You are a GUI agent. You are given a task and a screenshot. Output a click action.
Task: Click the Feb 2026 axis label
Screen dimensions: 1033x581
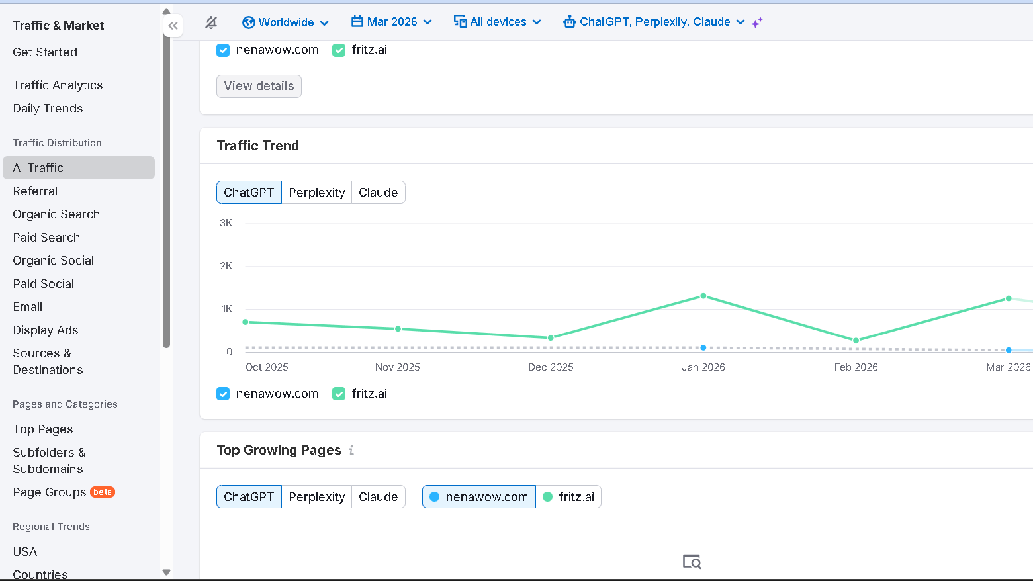pyautogui.click(x=856, y=367)
